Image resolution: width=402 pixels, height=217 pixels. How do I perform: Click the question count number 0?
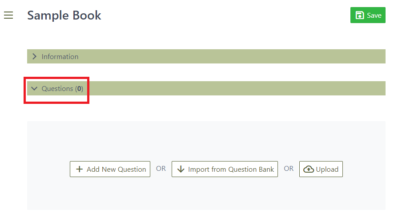click(79, 89)
